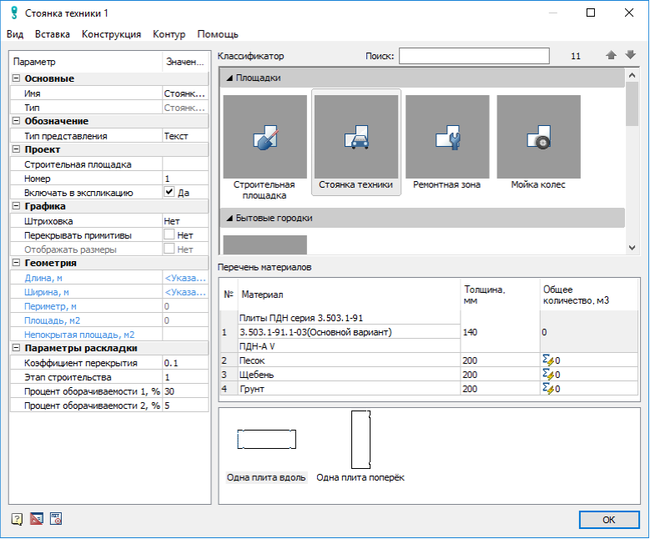Select the 3.503.1-91.1-03(Основной вариант) cell

pyautogui.click(x=349, y=332)
